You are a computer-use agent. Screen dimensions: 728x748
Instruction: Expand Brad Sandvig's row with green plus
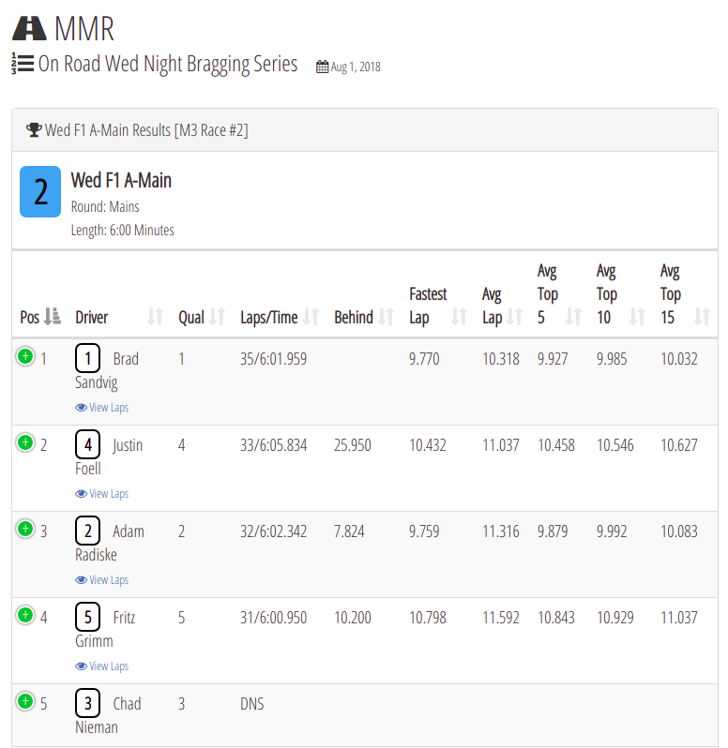coord(25,356)
